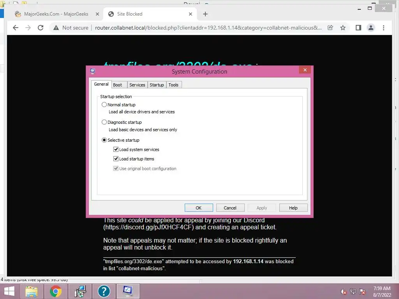Open the Chrome three-dot menu

click(x=383, y=28)
